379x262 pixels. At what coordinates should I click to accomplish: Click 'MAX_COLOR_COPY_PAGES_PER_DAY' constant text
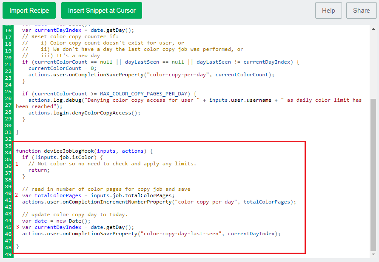coord(144,94)
